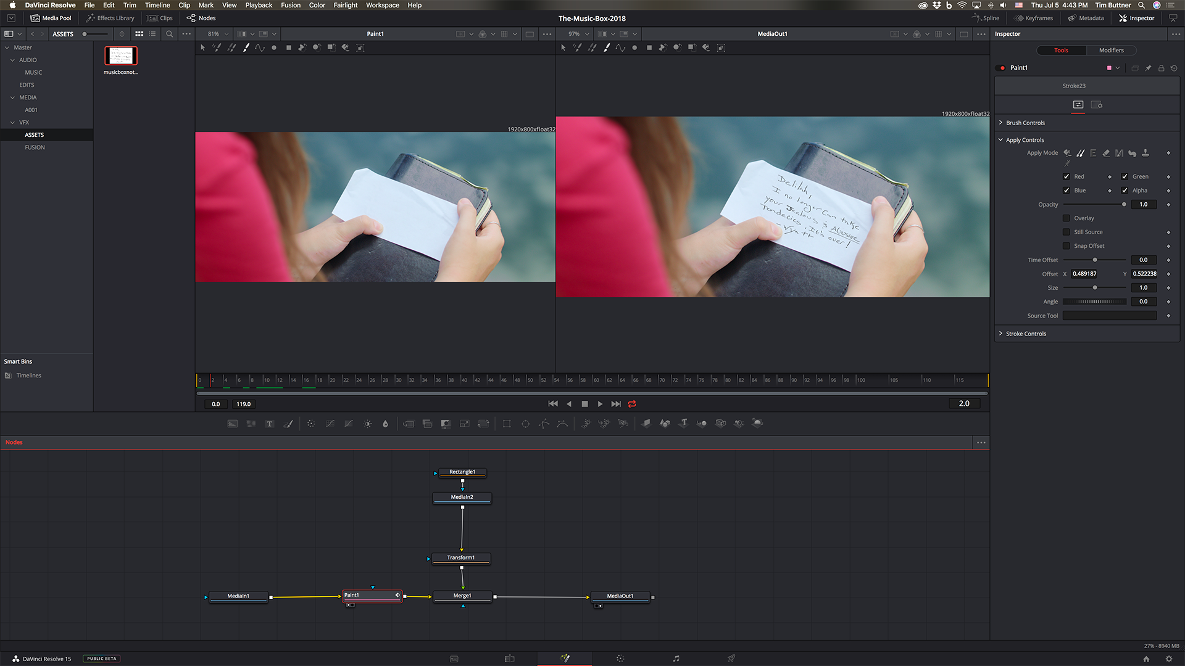Enable the Snap Offset checkbox
The image size is (1185, 666).
(x=1066, y=246)
